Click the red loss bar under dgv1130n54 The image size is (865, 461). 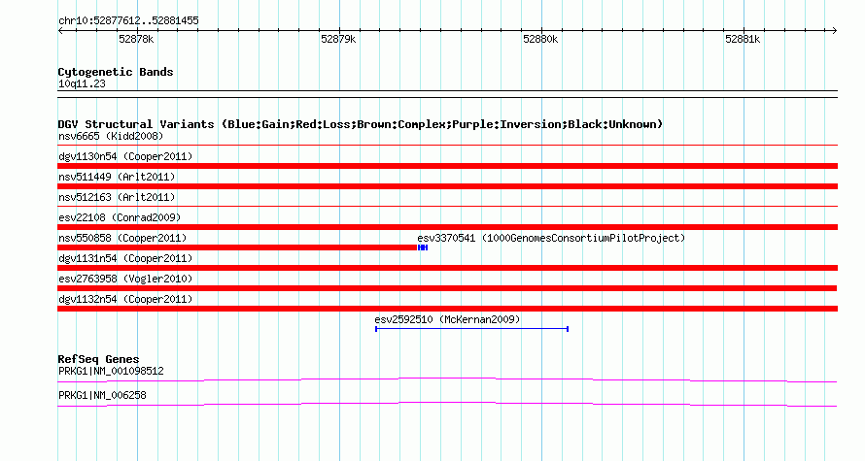coord(447,166)
